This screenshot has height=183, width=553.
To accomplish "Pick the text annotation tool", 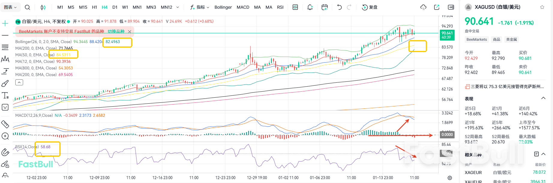I will coord(5,96).
